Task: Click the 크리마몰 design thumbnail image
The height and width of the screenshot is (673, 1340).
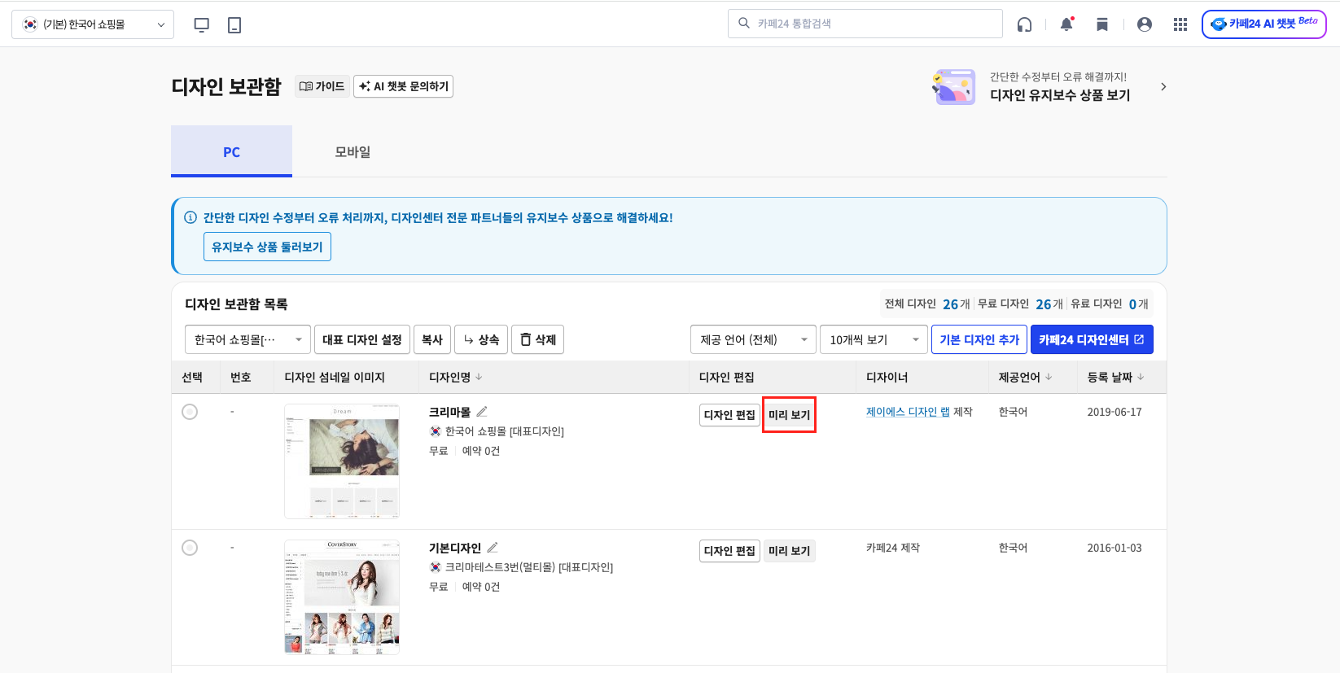Action: click(342, 461)
